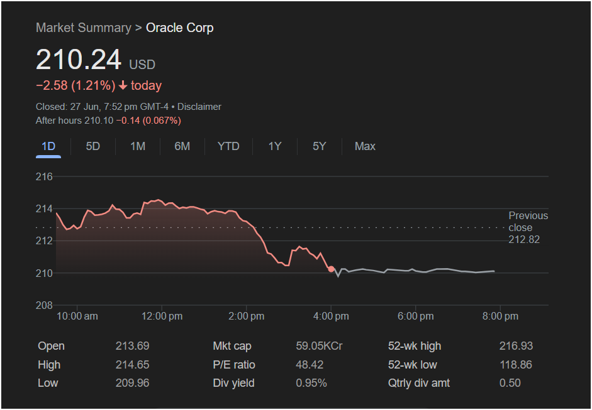Click the Disclaimer link
The height and width of the screenshot is (410, 592).
coord(199,107)
